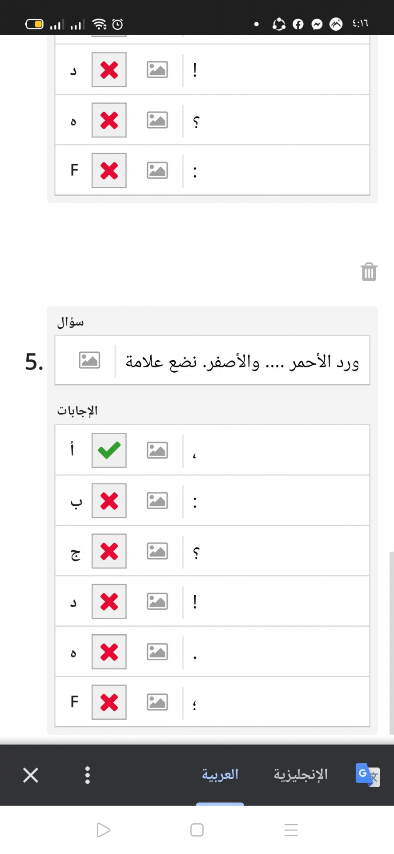Image resolution: width=394 pixels, height=854 pixels.
Task: Open Google Translate icon in bottom bar
Action: (x=367, y=775)
